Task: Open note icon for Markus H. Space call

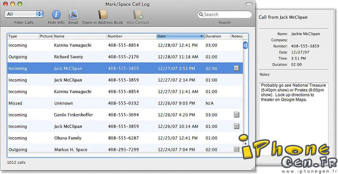Action: 237,149
